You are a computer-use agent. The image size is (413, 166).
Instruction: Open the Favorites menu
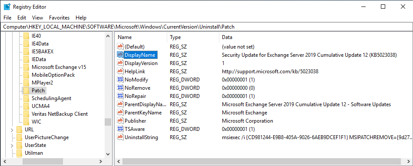coord(59,18)
